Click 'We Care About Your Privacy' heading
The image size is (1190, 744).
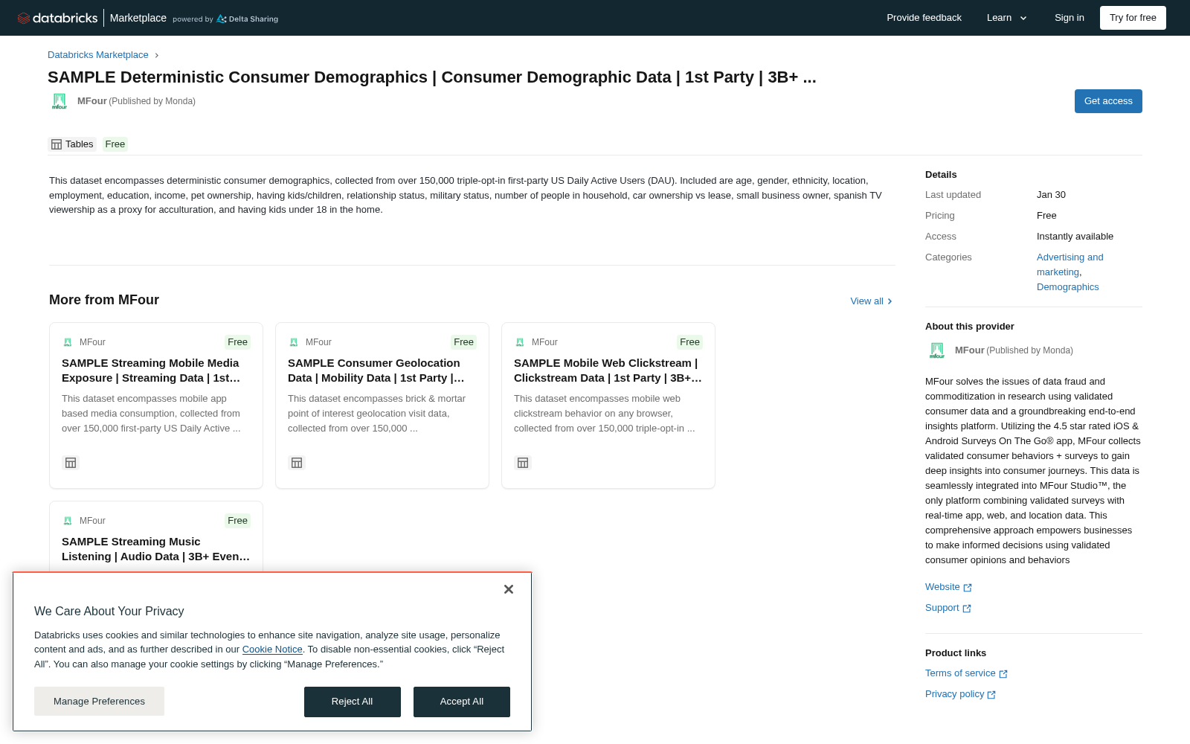coord(109,612)
